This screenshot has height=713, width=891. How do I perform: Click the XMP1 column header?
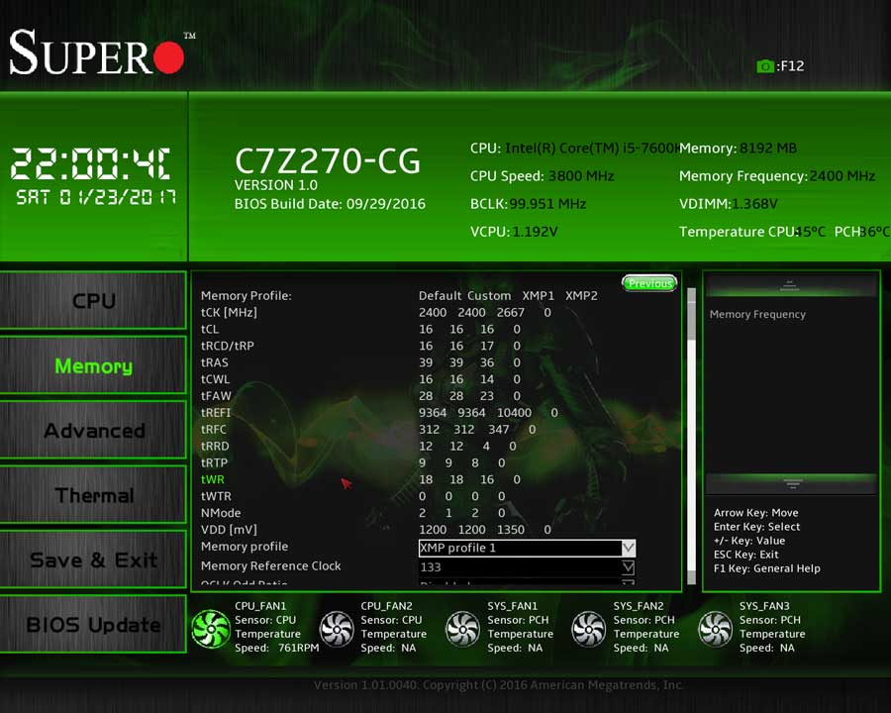539,296
